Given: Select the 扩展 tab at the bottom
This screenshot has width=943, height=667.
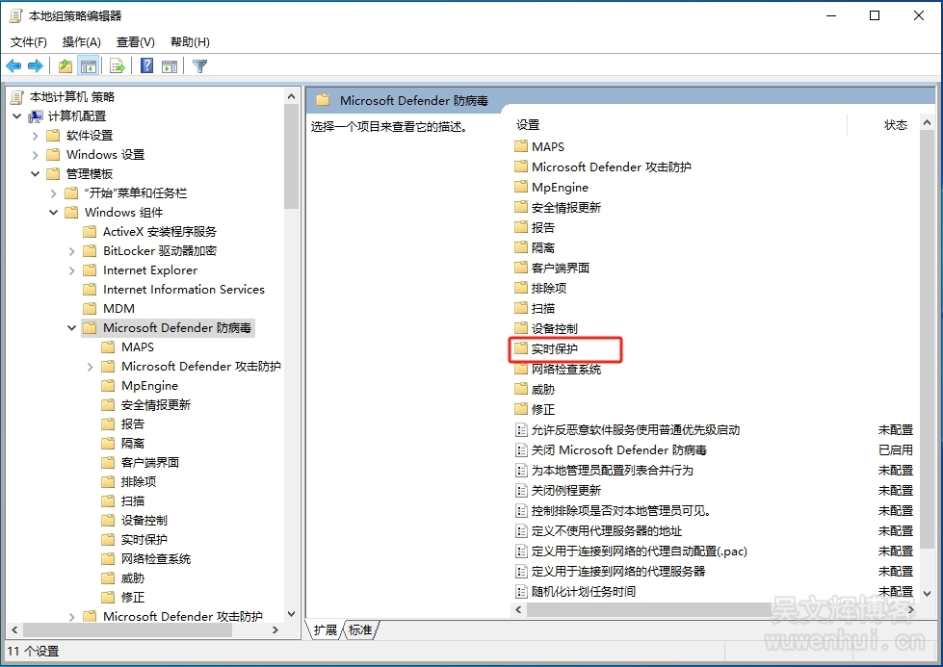Looking at the screenshot, I should (326, 629).
